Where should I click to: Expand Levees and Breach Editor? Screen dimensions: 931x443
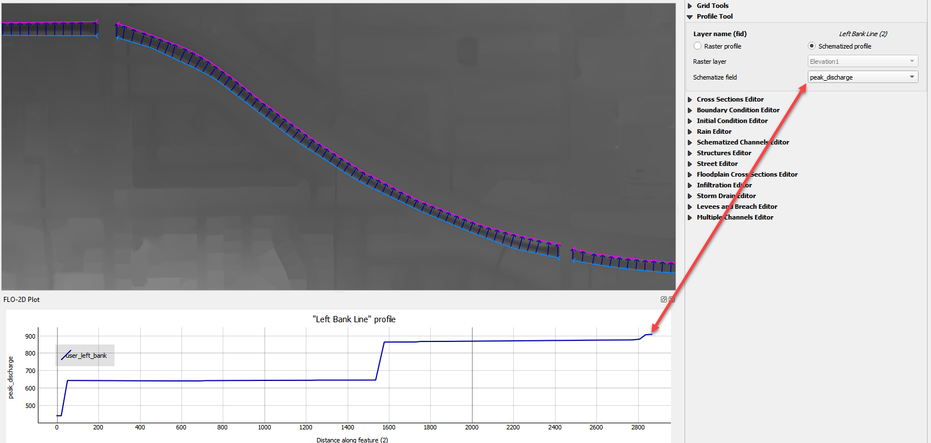pyautogui.click(x=690, y=207)
